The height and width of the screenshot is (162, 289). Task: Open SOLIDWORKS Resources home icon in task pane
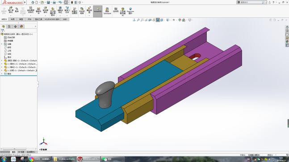coord(287,27)
